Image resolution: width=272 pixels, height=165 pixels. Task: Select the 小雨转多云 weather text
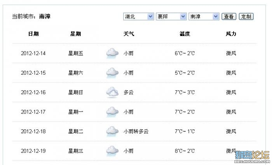(136, 131)
